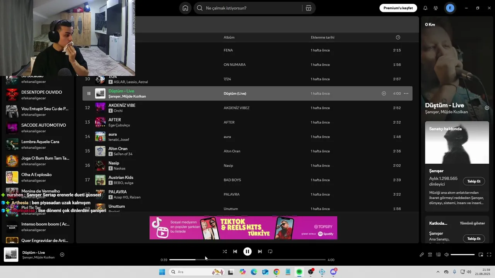Screen dimensions: 495x278
Task: Skip to previous track
Action: pos(235,251)
